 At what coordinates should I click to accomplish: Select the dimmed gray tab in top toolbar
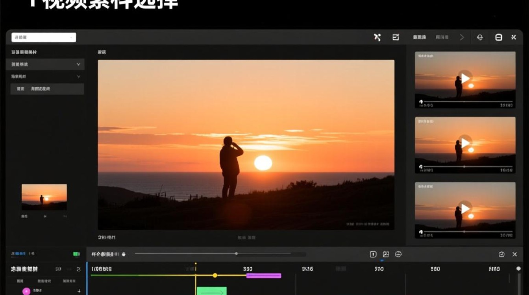click(x=442, y=37)
